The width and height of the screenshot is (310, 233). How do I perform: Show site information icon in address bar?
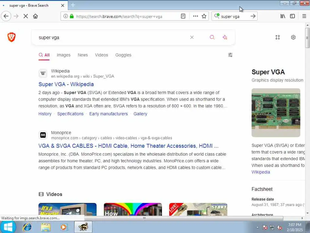(x=65, y=16)
